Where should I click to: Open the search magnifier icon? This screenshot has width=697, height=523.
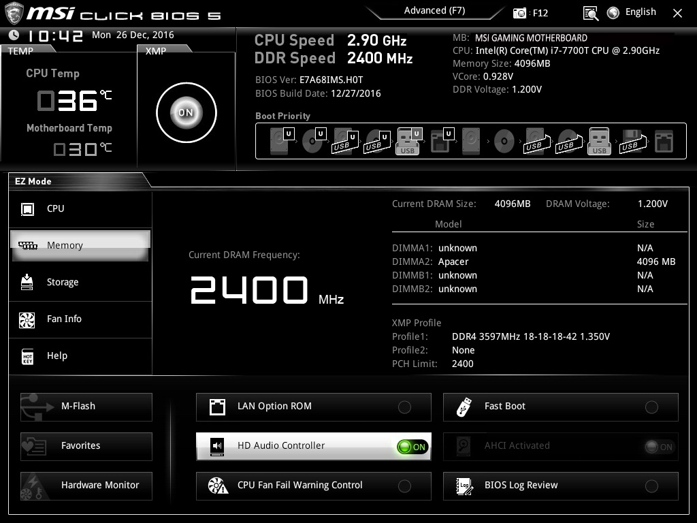tap(591, 13)
